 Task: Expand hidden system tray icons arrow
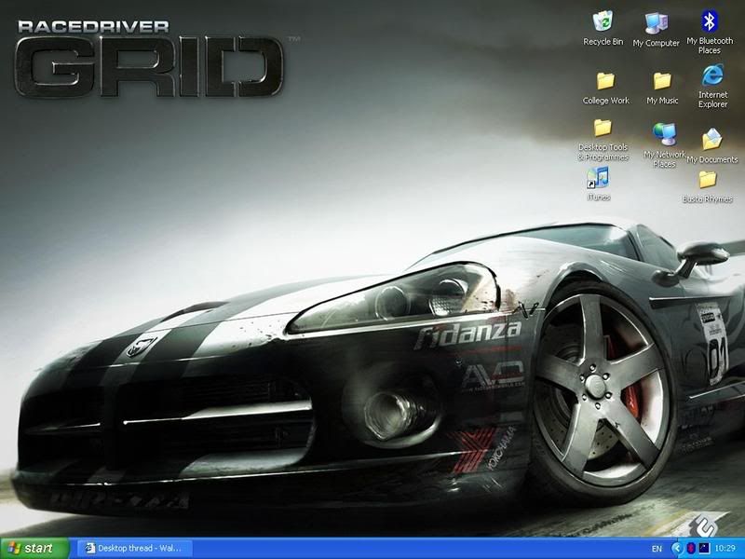677,549
